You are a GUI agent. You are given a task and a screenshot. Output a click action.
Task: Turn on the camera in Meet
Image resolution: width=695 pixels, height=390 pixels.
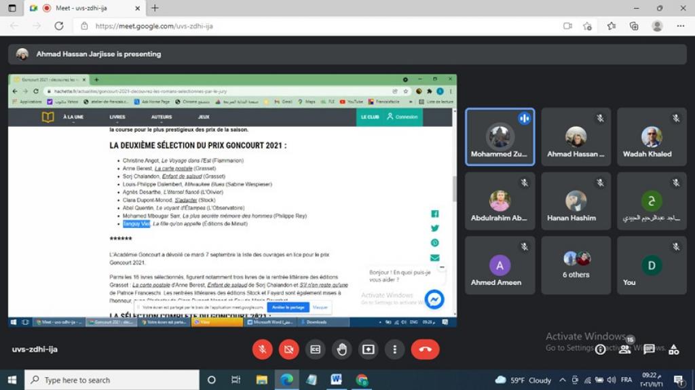tap(288, 349)
